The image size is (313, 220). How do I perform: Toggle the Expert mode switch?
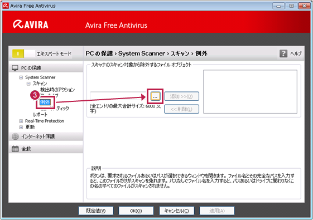pyautogui.click(x=23, y=53)
